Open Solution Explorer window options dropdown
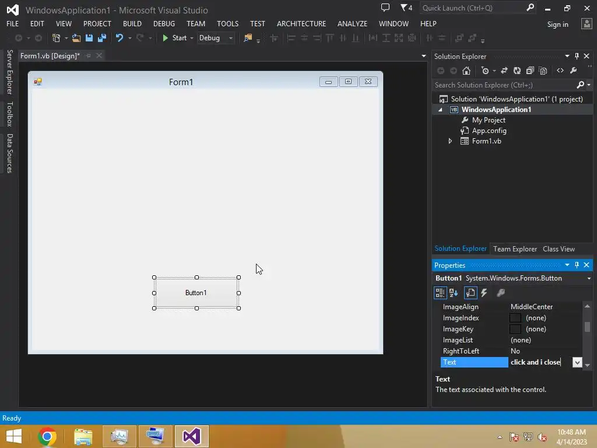The height and width of the screenshot is (448, 597). (x=567, y=56)
